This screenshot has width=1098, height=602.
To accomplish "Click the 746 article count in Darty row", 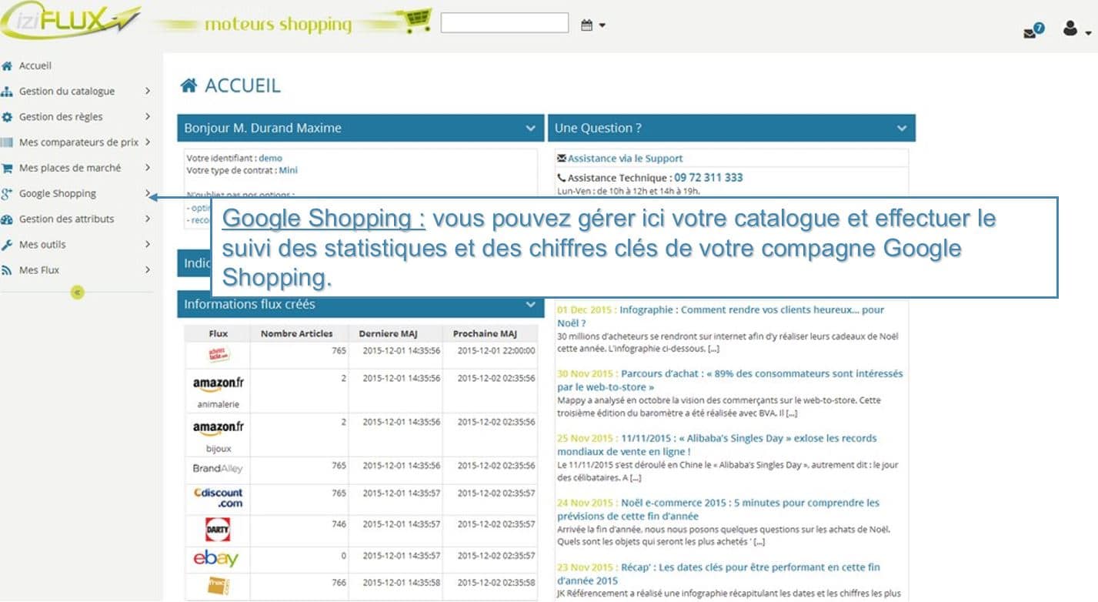I will pyautogui.click(x=339, y=524).
